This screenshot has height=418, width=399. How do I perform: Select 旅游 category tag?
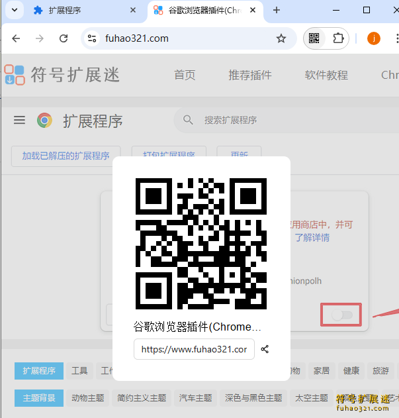380,371
